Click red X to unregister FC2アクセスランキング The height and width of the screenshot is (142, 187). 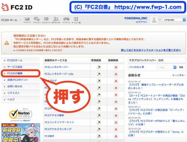[116, 129]
